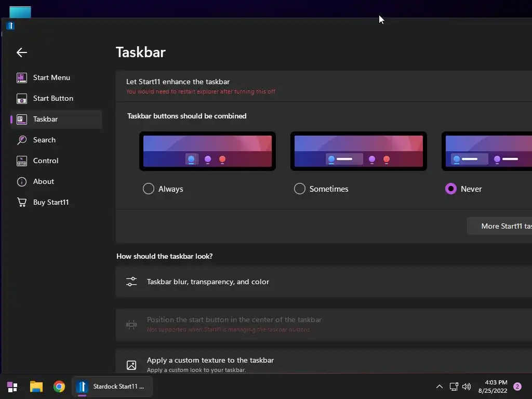Viewport: 532px width, 399px height.
Task: Click the Sometimes taskbar preview thumbnail
Action: tap(358, 151)
